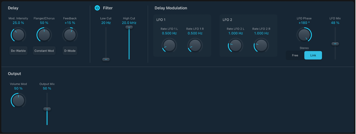Screen dimensions: 356x134
Task: Click the Low Cut slider handle
Action: tap(106, 59)
